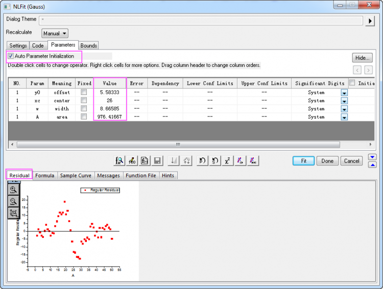The width and height of the screenshot is (383, 289).
Task: Click the zoom out magnifier on graph
Action: [13, 201]
